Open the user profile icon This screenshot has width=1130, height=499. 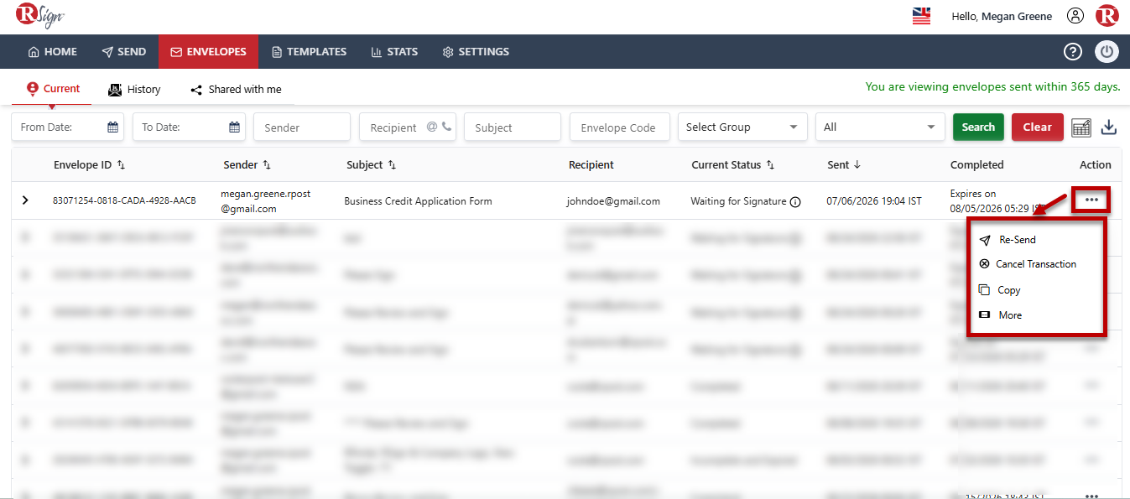point(1075,16)
